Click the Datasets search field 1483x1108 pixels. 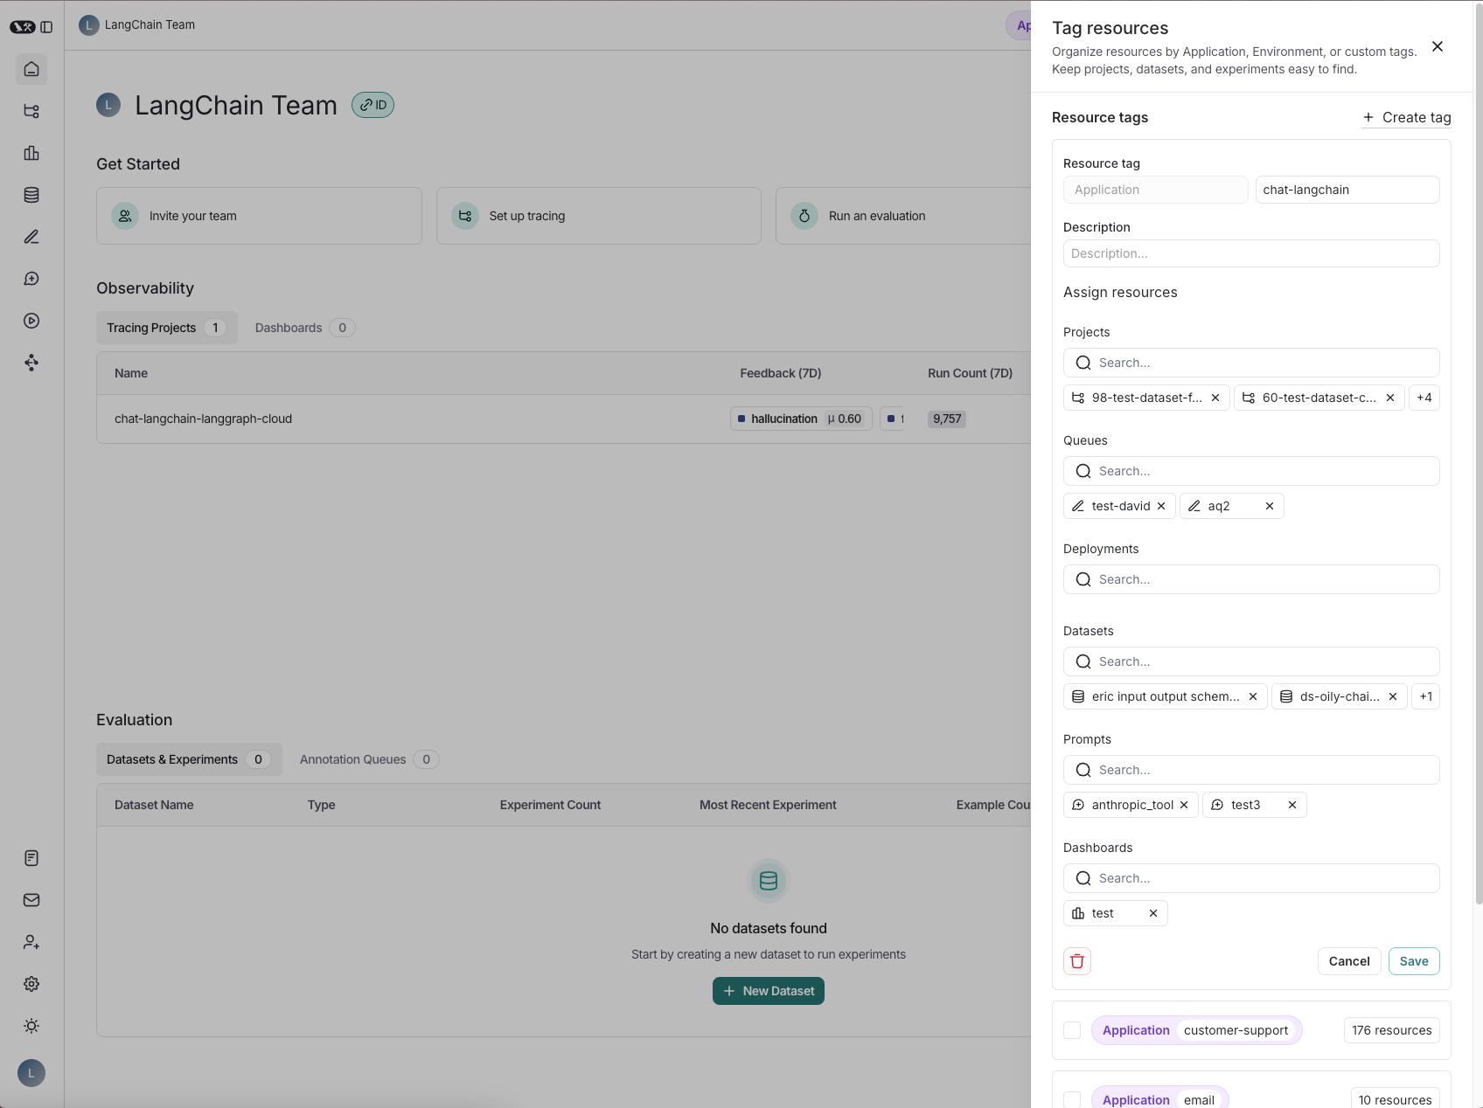(x=1251, y=661)
